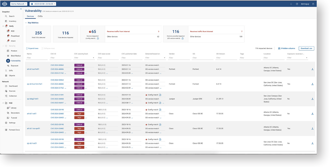Select the Devices tab
This screenshot has width=330, height=167.
[30, 16]
